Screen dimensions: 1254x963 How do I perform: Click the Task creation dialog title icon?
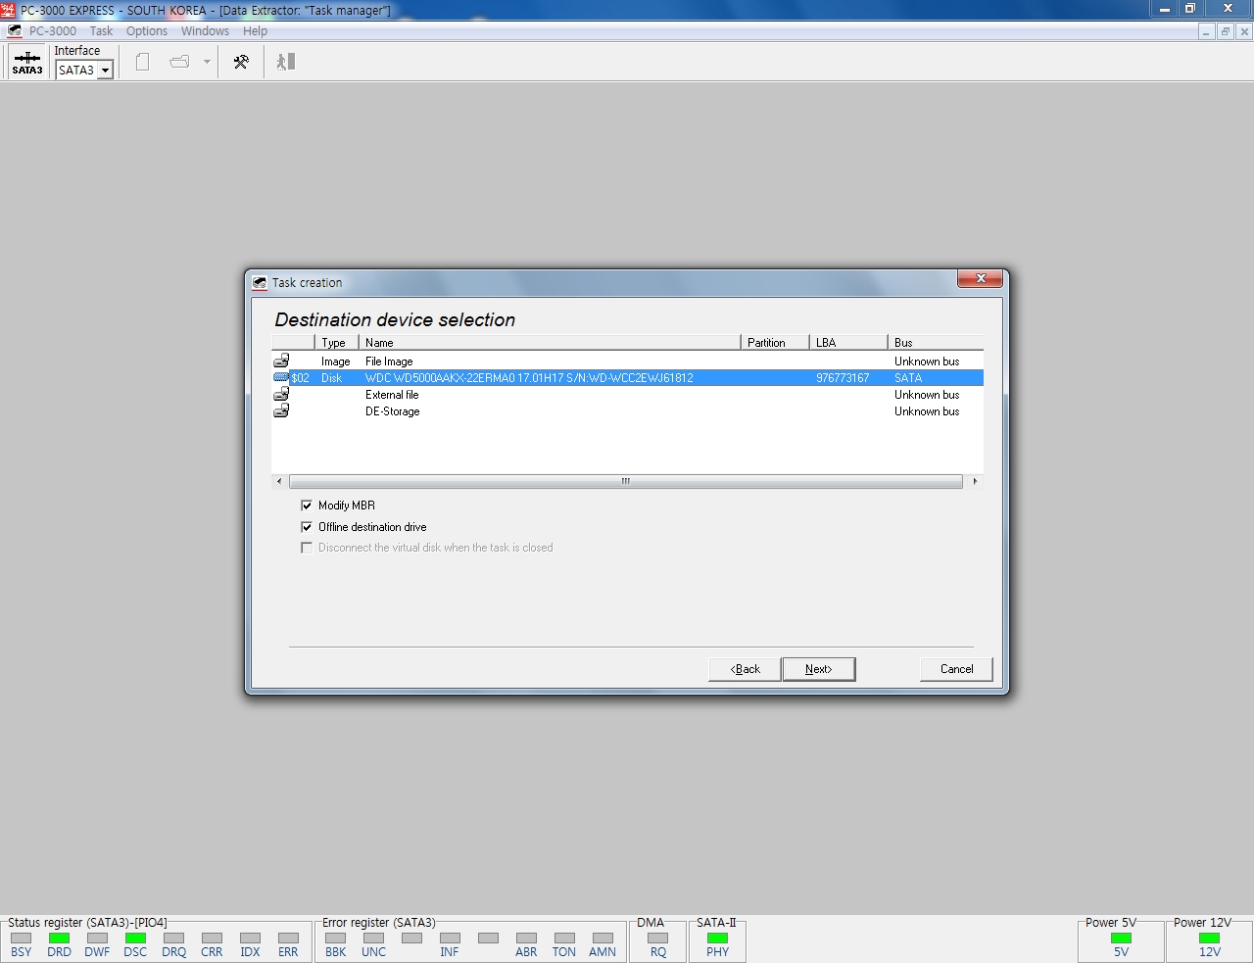tap(260, 283)
